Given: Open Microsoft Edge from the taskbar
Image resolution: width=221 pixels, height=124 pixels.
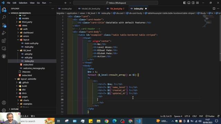Looking at the screenshot, I should pyautogui.click(x=114, y=121).
